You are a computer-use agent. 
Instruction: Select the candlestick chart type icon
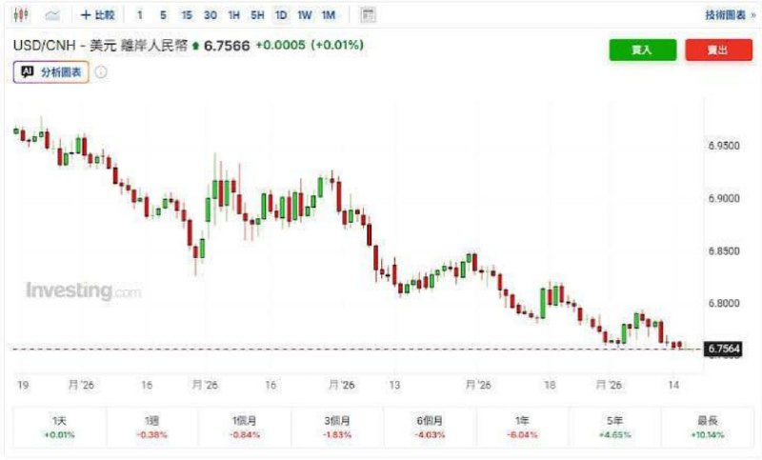pyautogui.click(x=21, y=15)
